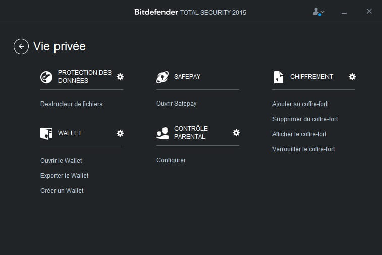Open the Wallet settings gear
382x255 pixels.
click(x=120, y=133)
